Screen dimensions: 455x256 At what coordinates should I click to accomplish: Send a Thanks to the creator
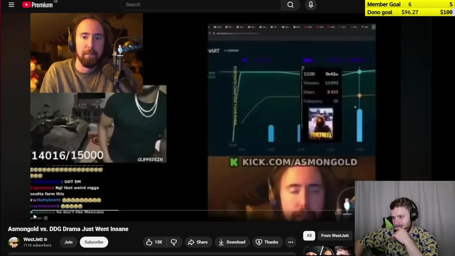pyautogui.click(x=267, y=242)
